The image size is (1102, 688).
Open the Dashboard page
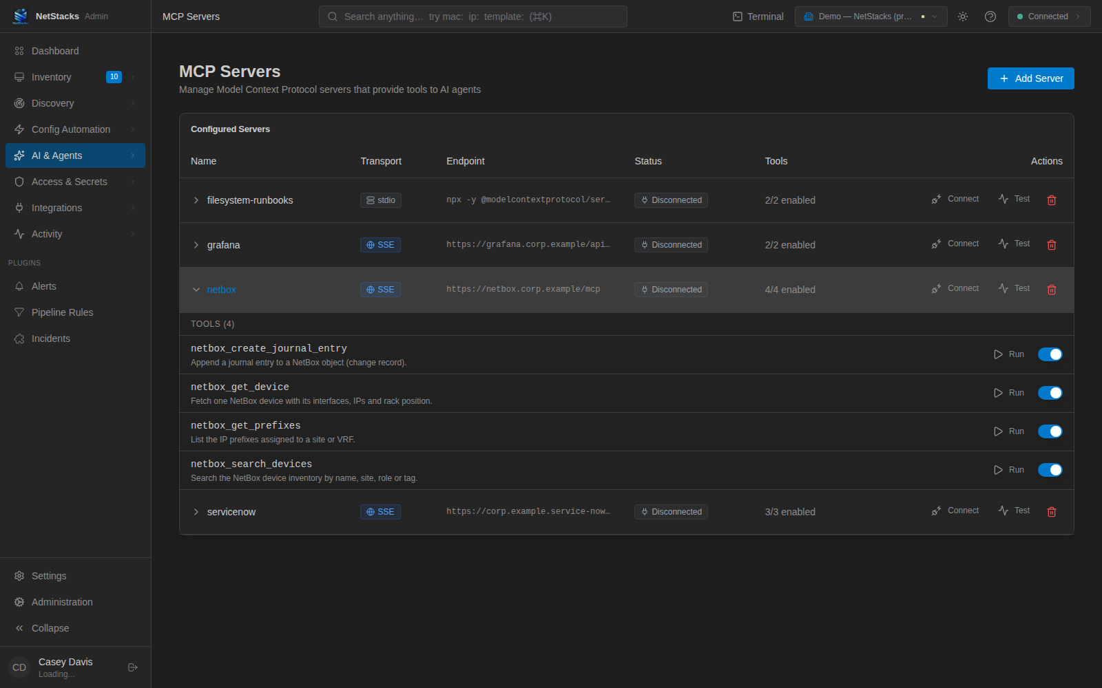coord(75,51)
